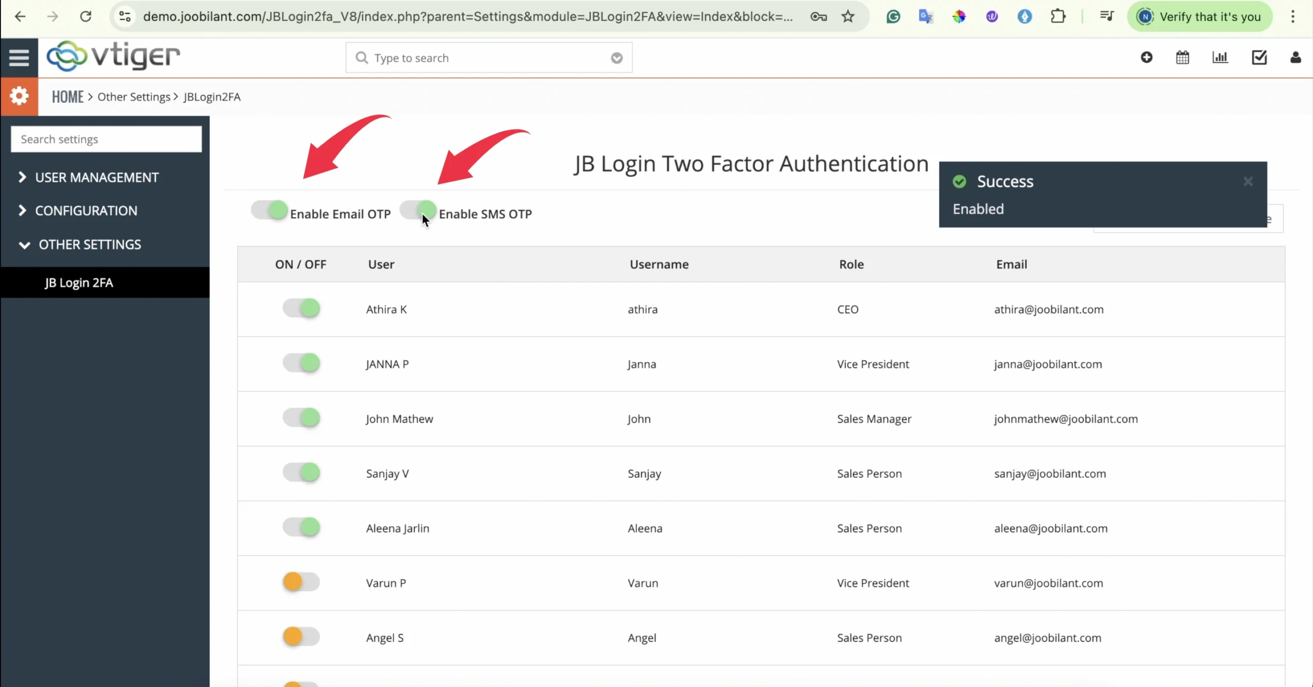
Task: Close the Success notification
Action: coord(1248,181)
